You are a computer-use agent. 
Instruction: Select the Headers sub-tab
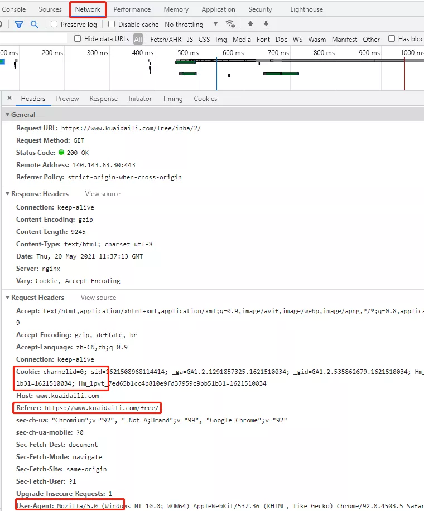point(33,99)
